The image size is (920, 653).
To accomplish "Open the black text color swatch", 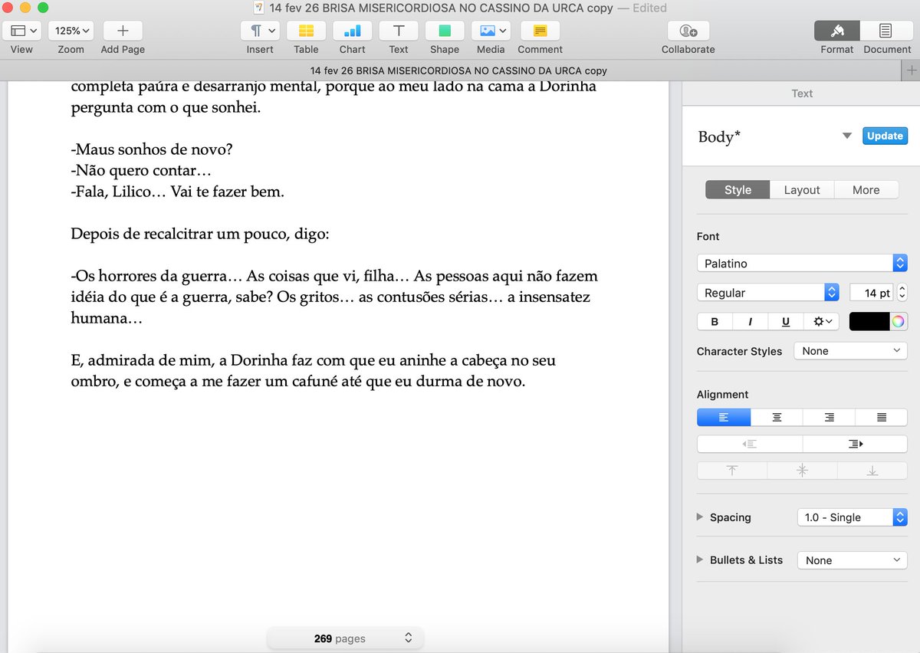I will [869, 322].
